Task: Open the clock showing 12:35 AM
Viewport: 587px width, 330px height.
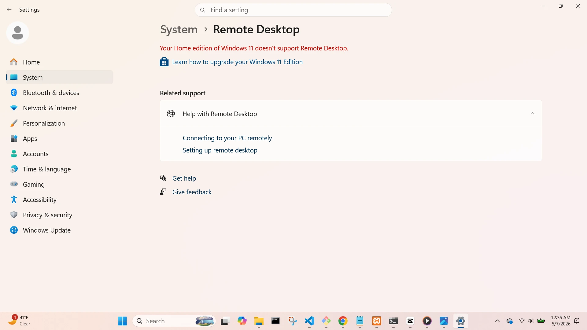Action: point(560,321)
